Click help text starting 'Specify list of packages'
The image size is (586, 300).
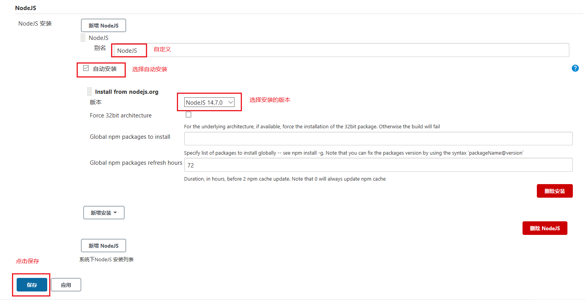click(x=354, y=153)
